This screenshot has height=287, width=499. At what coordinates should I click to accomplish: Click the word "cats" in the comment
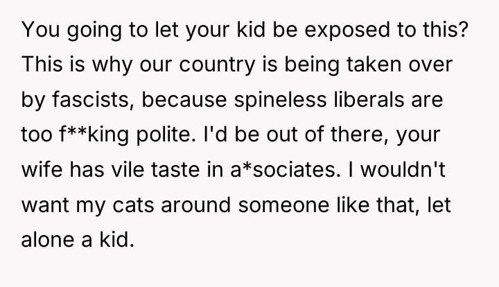click(x=133, y=205)
